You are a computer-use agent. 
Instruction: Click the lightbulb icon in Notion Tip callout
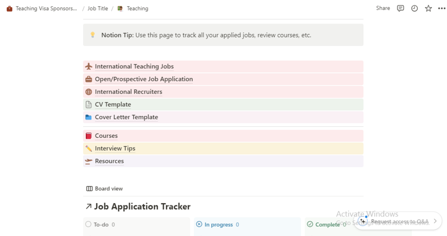tap(93, 35)
